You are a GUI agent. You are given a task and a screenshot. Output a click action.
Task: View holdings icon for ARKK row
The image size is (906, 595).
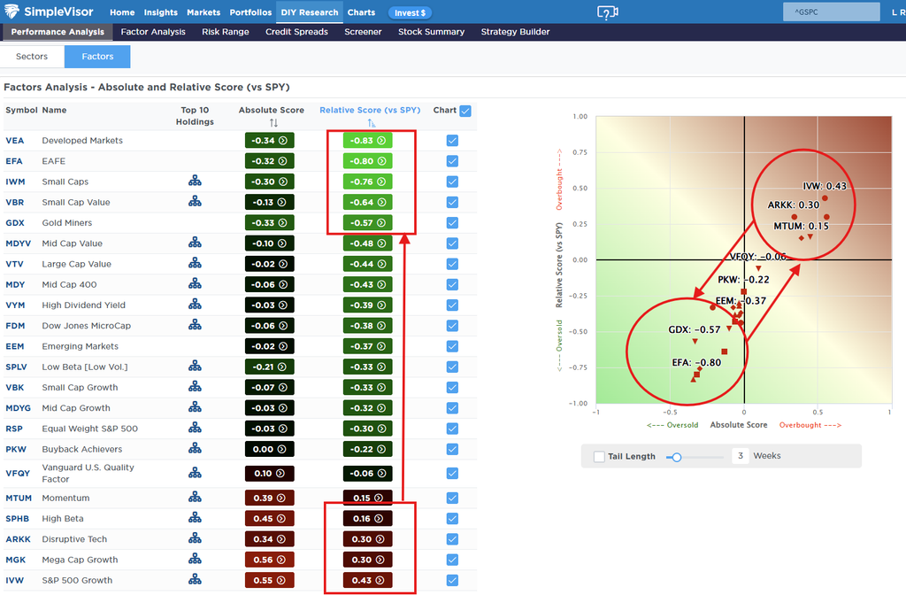(195, 539)
